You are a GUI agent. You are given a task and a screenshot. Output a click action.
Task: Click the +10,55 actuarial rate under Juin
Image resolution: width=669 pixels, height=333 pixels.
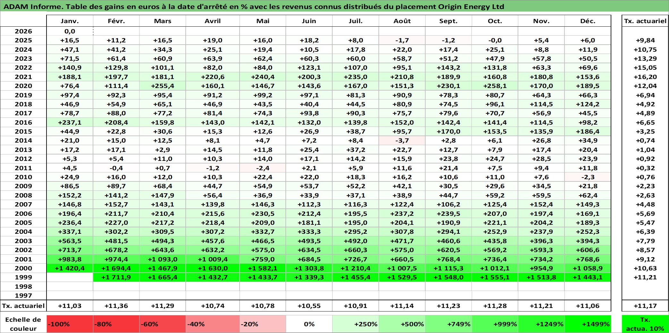(x=309, y=306)
